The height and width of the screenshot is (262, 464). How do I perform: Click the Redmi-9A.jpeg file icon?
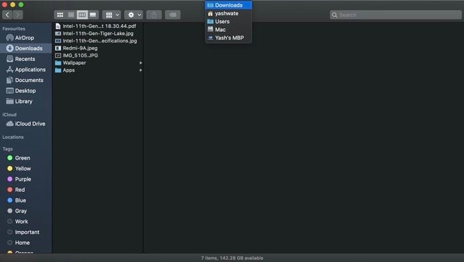(x=58, y=48)
